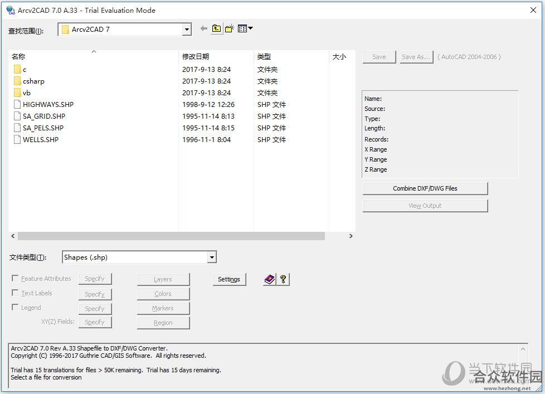Toggle the Text Labels checkbox

tap(15, 293)
